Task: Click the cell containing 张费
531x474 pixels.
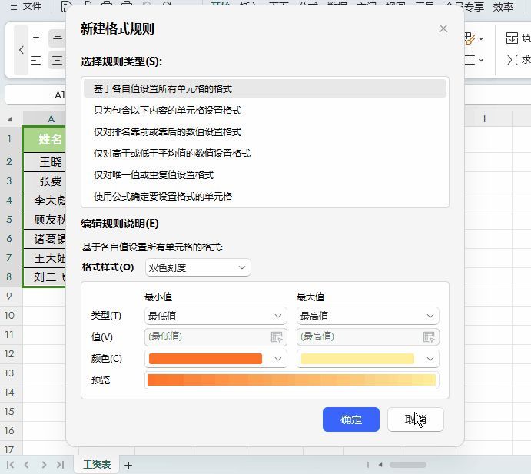Action: coord(45,181)
